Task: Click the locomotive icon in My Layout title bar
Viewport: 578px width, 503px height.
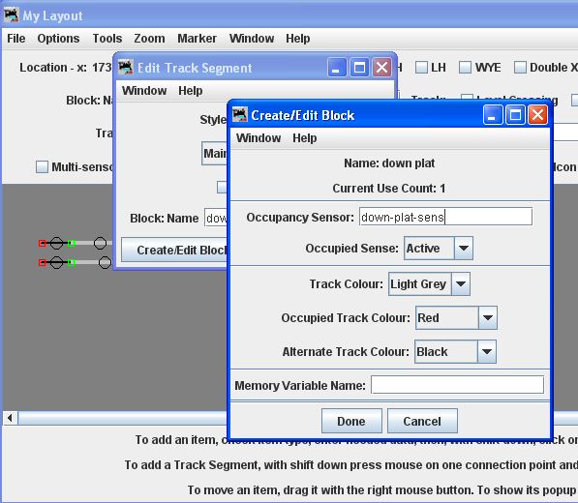Action: pyautogui.click(x=11, y=15)
